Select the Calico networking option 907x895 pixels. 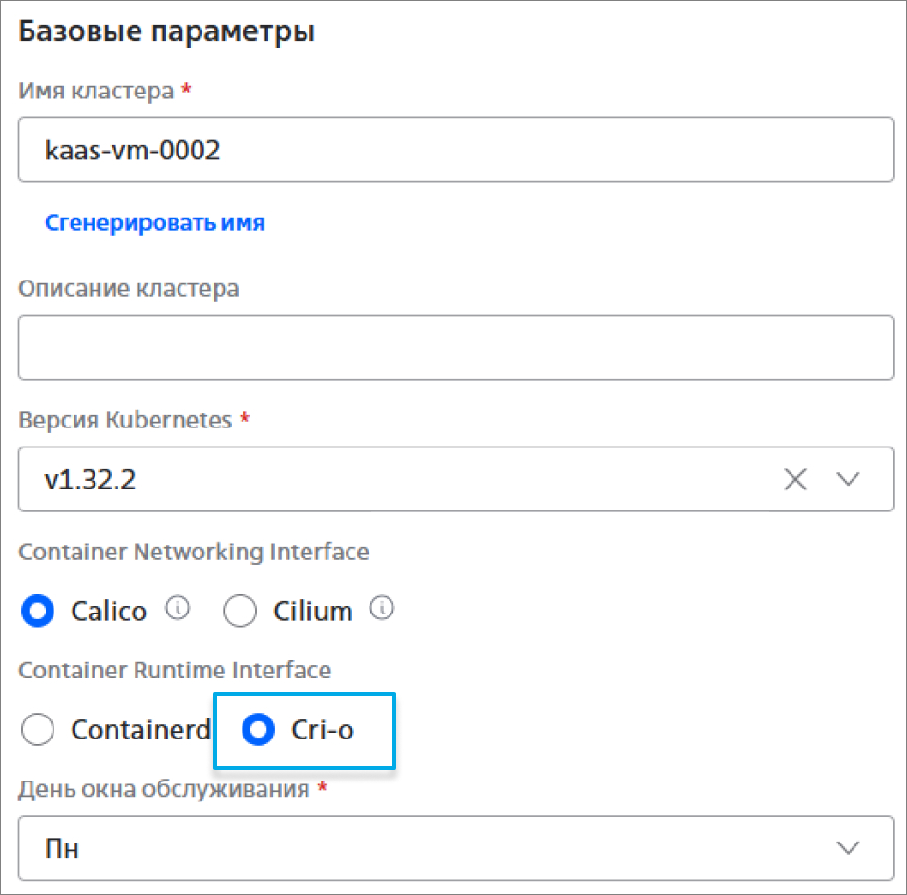(39, 612)
